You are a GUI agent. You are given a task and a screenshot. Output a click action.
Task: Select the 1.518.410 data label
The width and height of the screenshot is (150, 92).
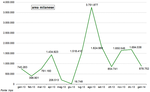click(76, 51)
